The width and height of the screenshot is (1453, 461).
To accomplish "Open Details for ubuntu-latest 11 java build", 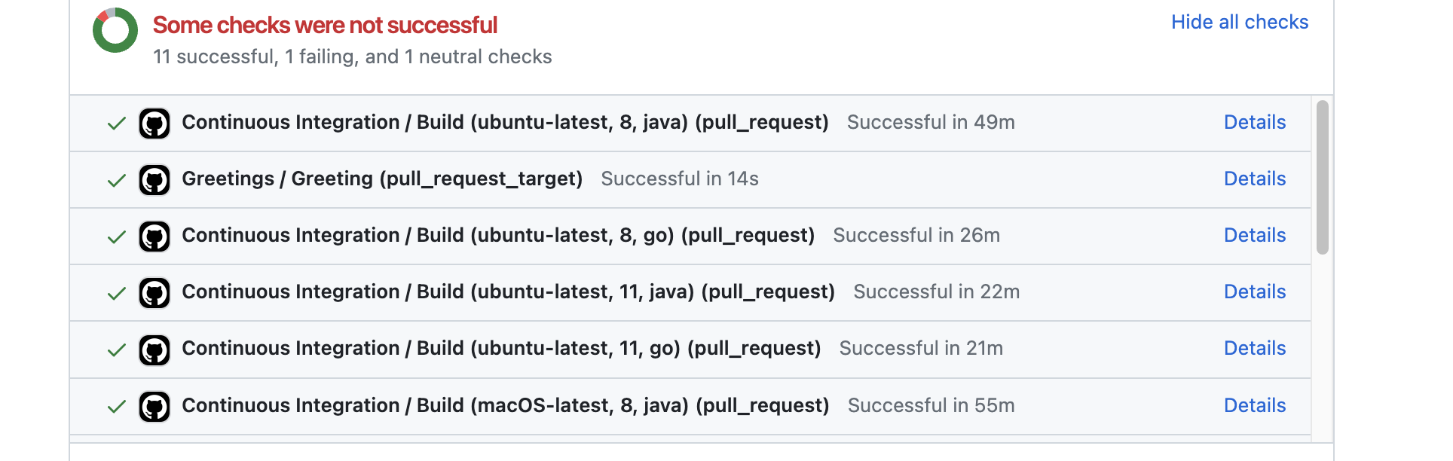I will tap(1254, 292).
